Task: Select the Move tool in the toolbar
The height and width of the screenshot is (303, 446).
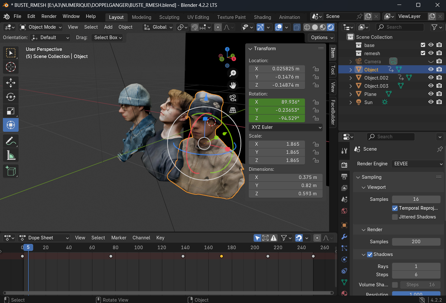Action: [x=10, y=83]
